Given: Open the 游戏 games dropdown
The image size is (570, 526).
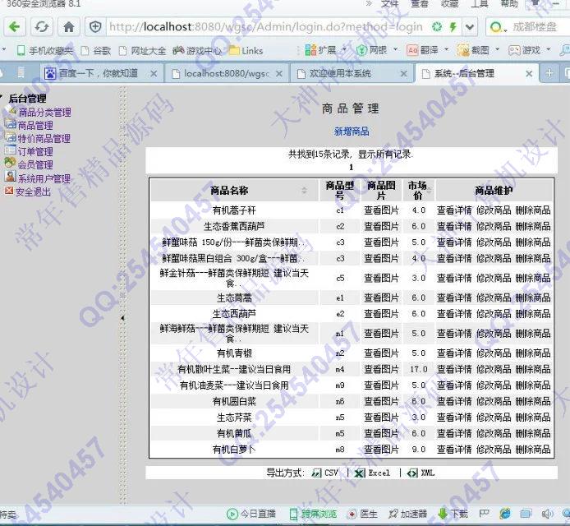Looking at the screenshot, I should tap(530, 50).
